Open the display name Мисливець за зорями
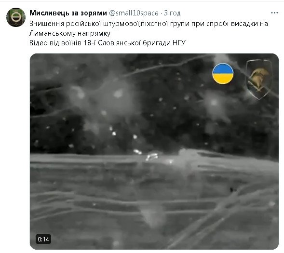Viewport: 284px width, 253px height. 68,13
